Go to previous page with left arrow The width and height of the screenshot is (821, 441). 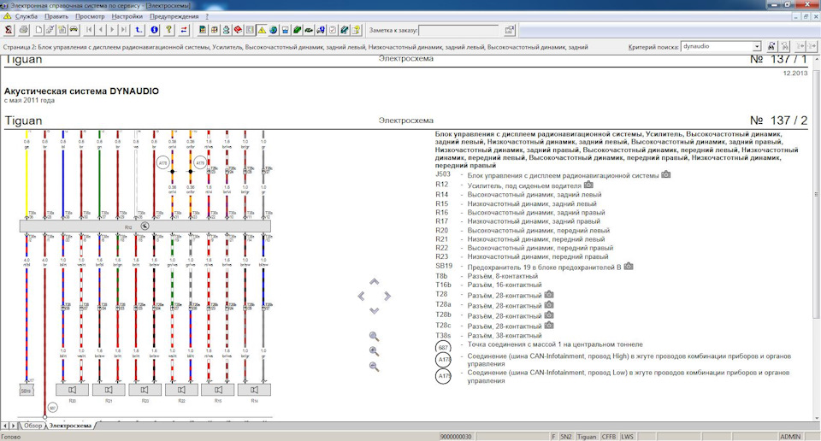click(x=101, y=30)
